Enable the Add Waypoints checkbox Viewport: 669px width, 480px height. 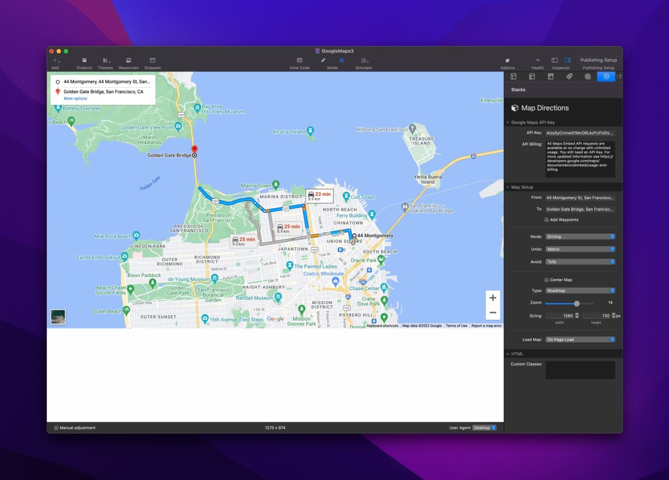546,219
